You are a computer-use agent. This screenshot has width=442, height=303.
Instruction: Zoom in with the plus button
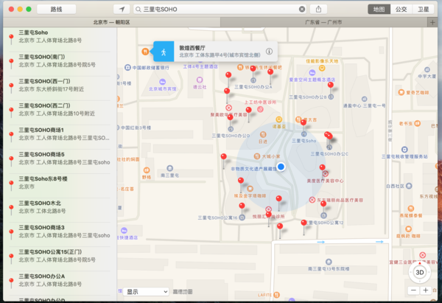(427, 290)
